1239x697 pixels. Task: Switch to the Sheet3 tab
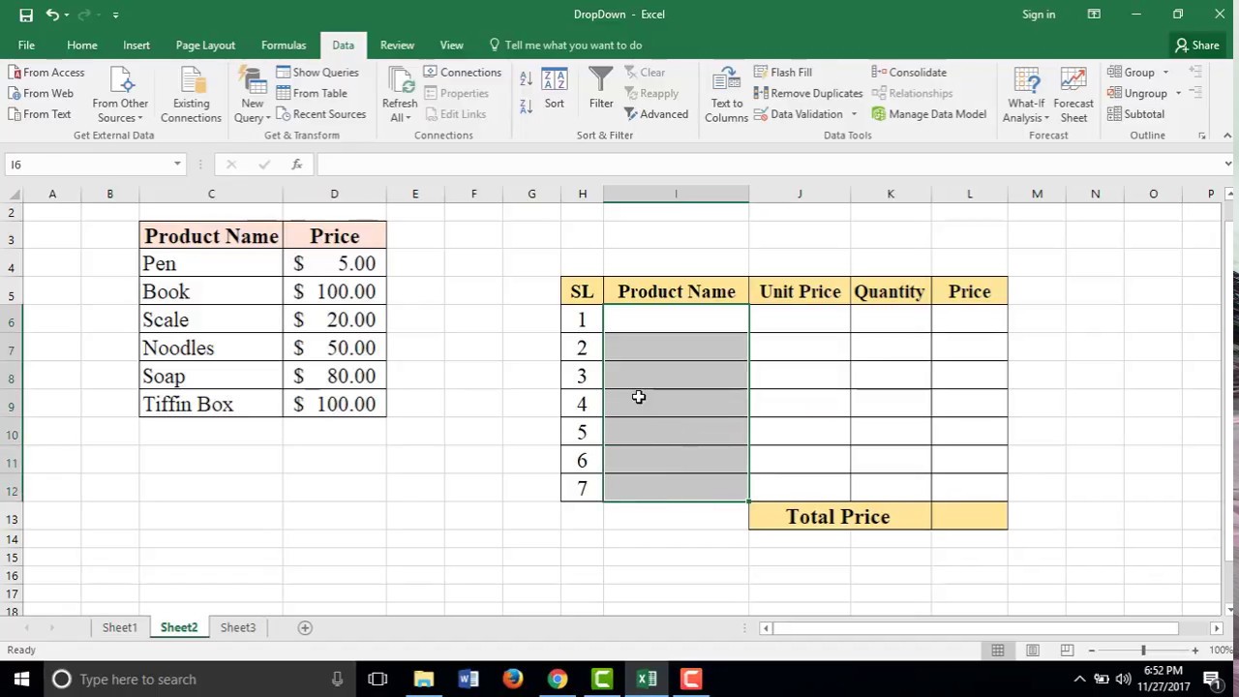pyautogui.click(x=237, y=627)
